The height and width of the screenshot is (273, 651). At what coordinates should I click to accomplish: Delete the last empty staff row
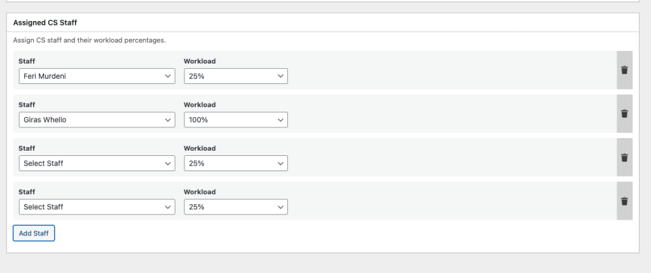tap(624, 201)
